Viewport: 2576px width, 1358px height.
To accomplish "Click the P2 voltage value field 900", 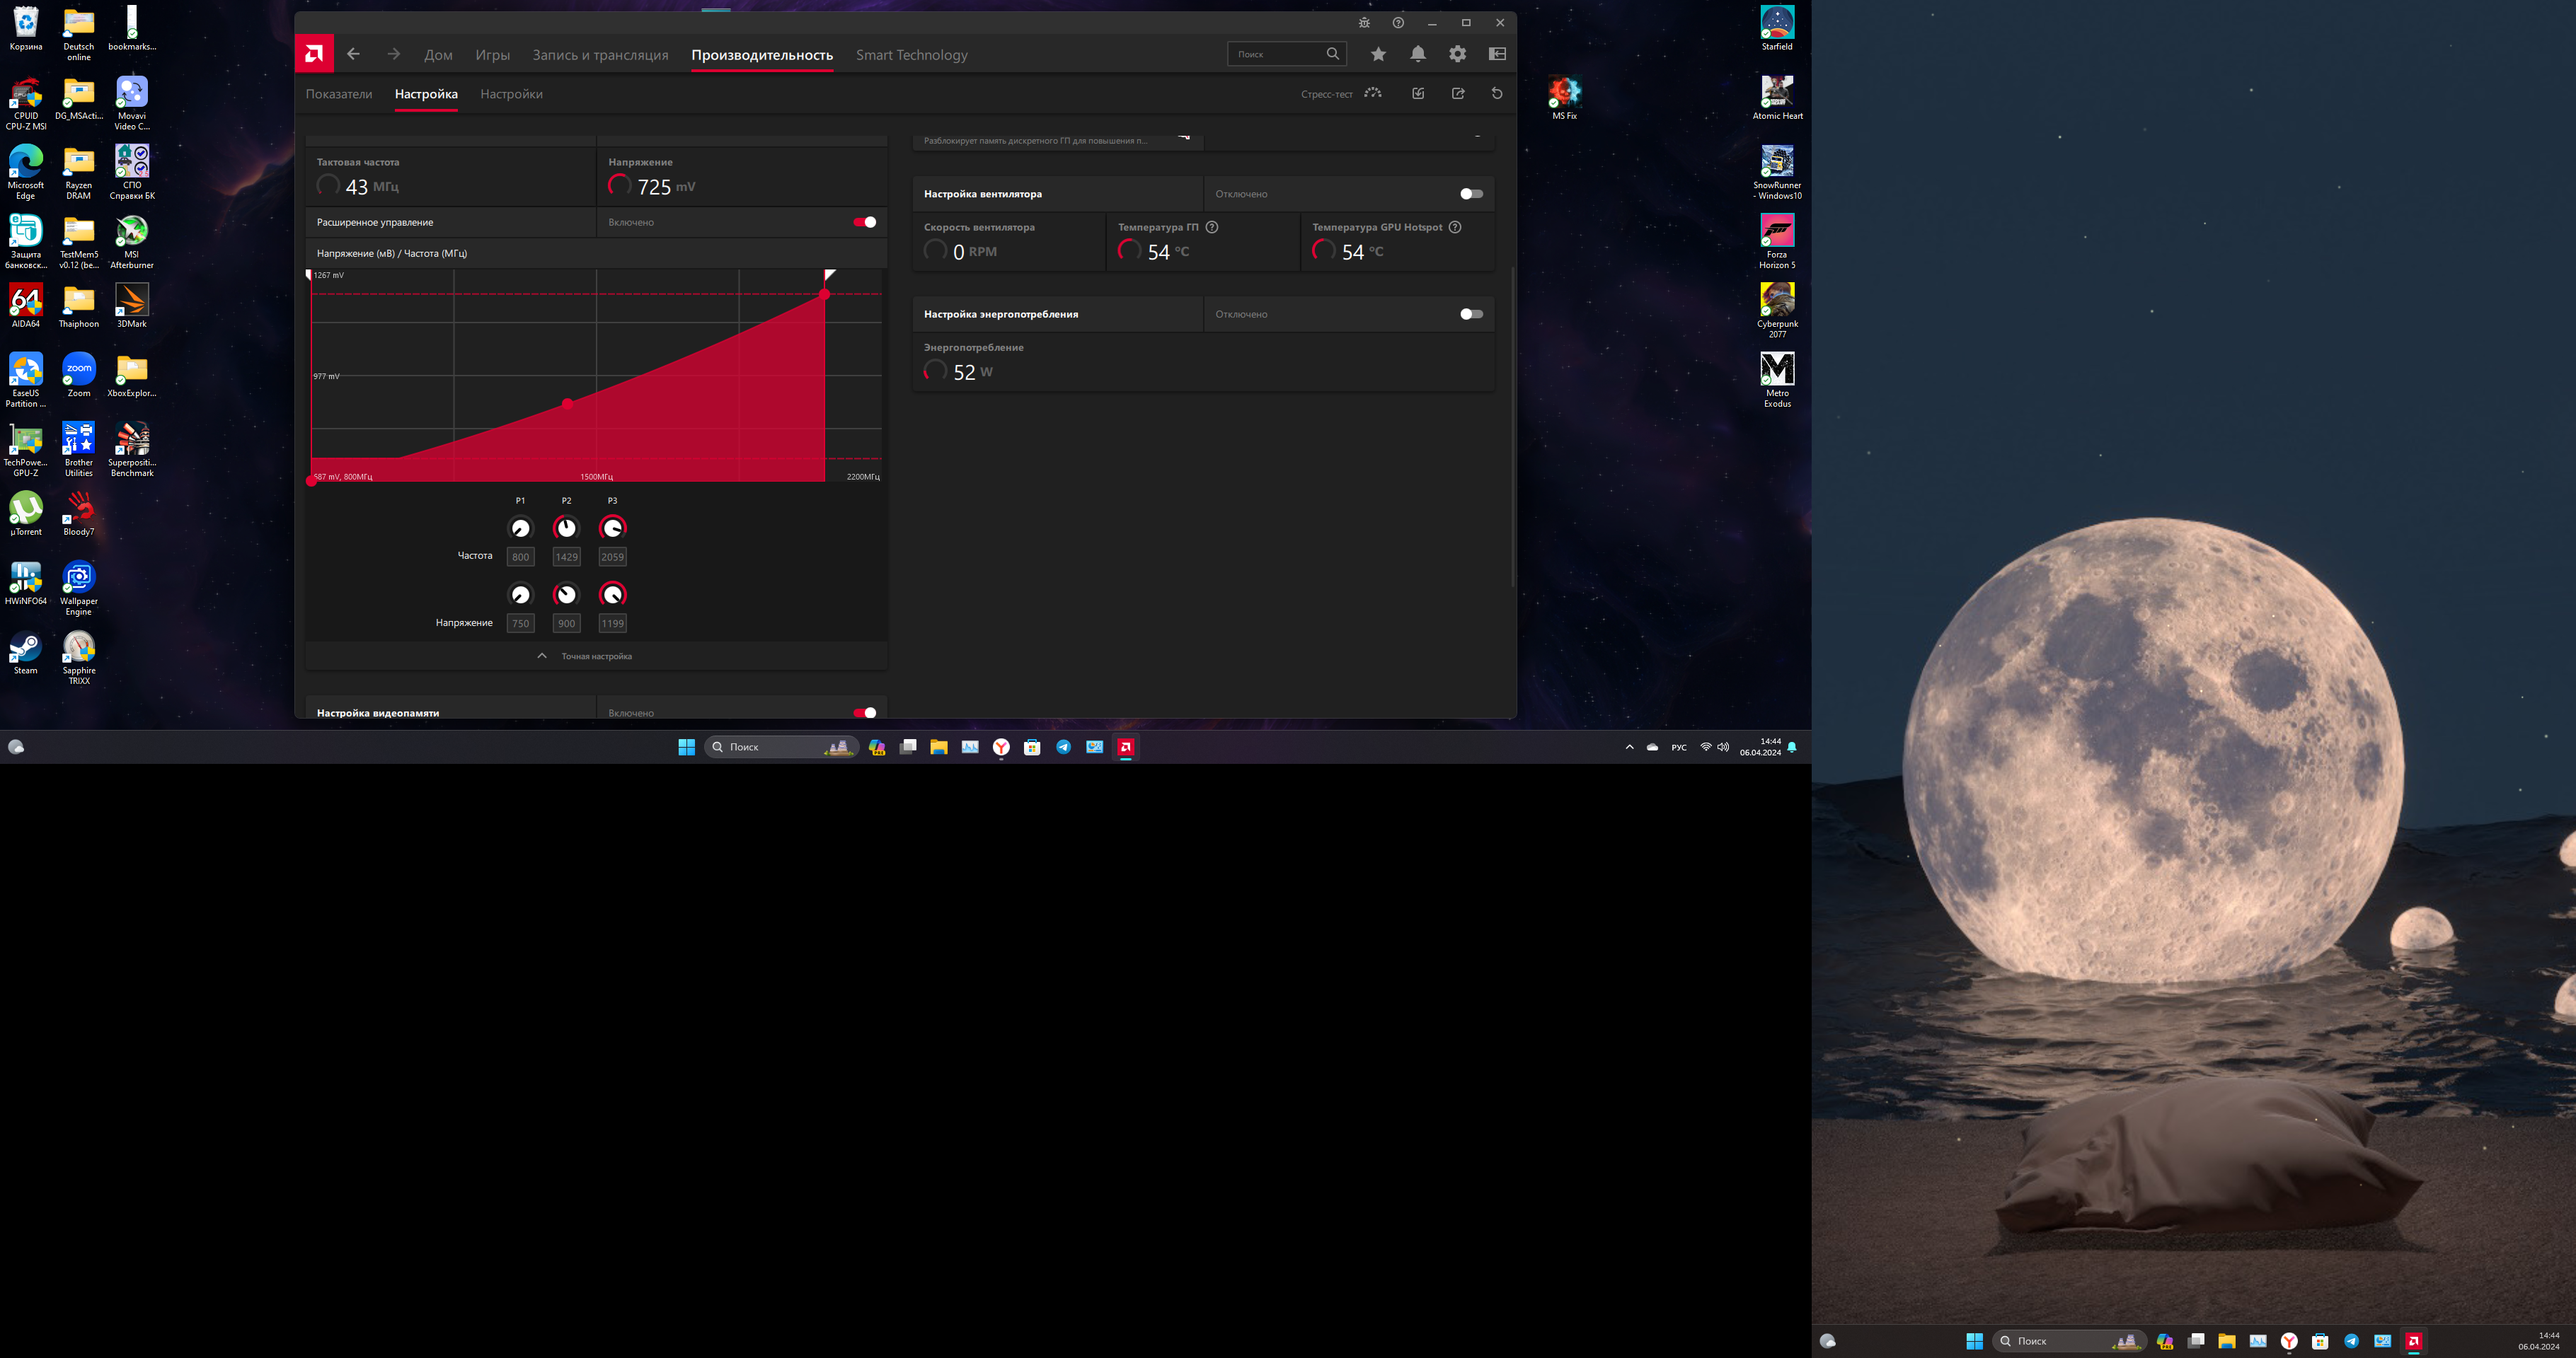I will [x=566, y=624].
